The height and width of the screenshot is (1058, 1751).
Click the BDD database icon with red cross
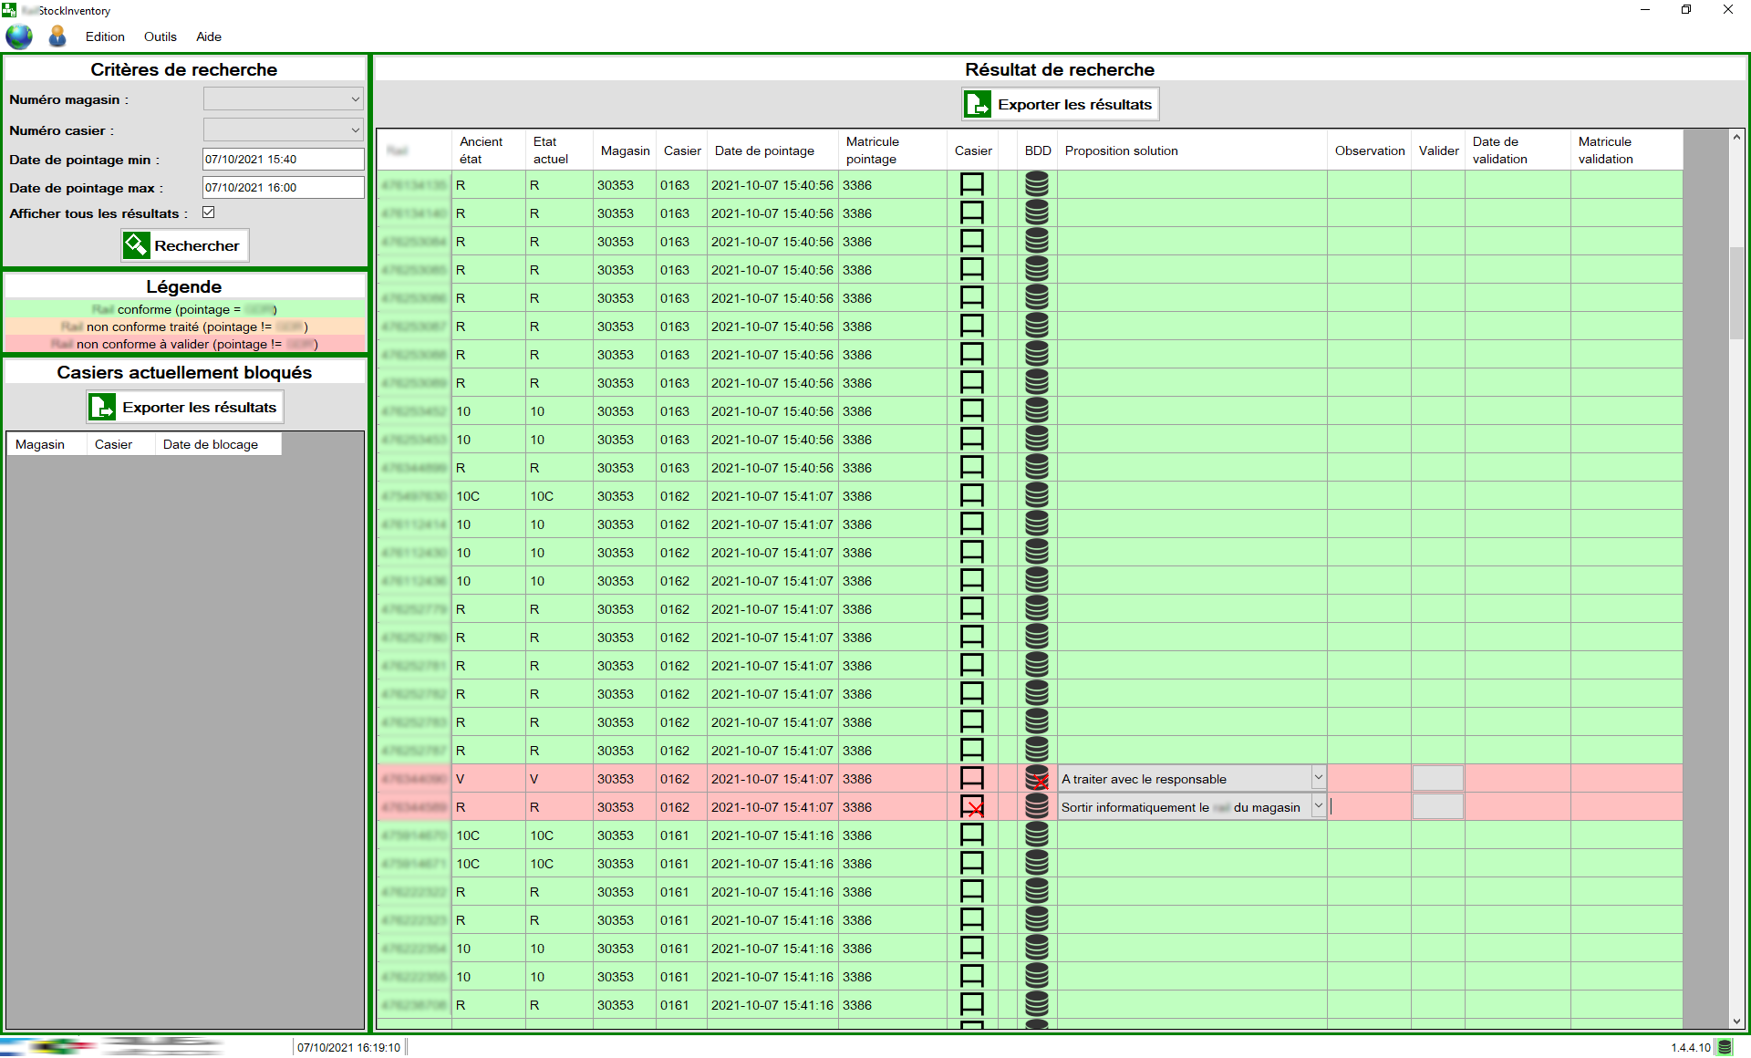click(1037, 779)
